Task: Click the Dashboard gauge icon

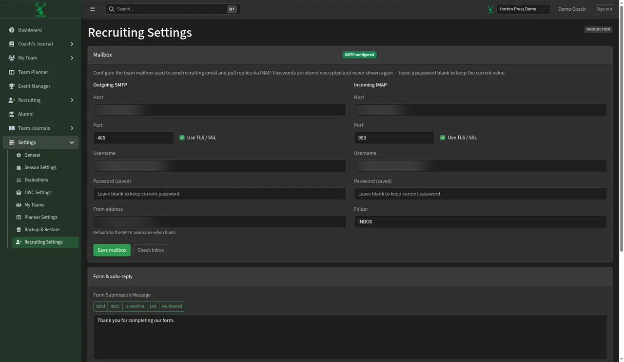Action: tap(12, 30)
